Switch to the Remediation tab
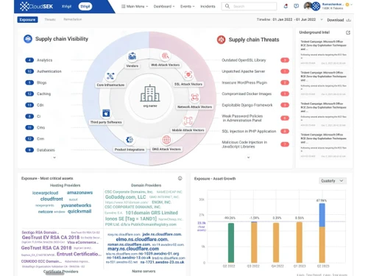This screenshot has width=368, height=276. pos(73,19)
